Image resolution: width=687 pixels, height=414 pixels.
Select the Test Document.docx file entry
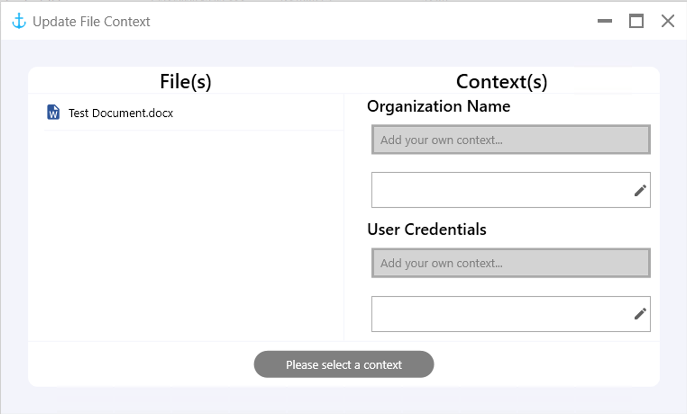tap(121, 113)
